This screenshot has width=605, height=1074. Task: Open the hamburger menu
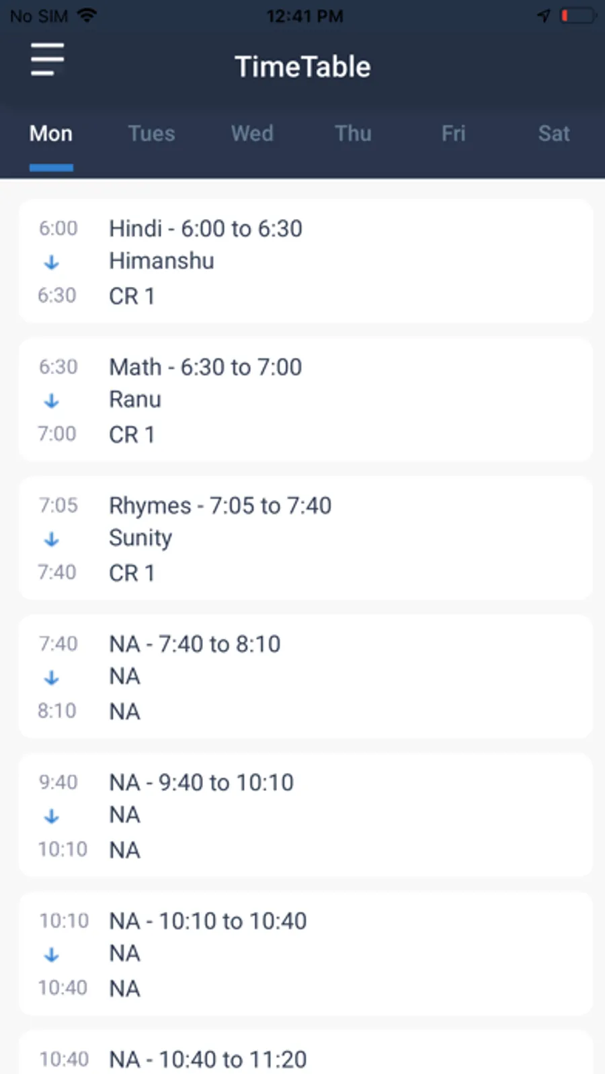pyautogui.click(x=47, y=60)
